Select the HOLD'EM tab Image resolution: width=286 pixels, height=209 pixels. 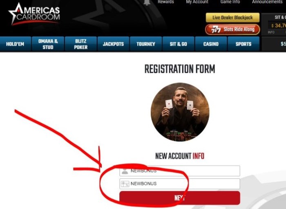tap(16, 44)
